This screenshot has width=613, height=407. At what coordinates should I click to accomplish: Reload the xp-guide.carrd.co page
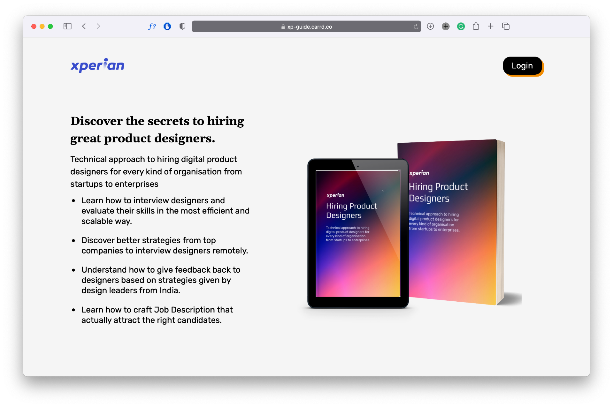[416, 27]
